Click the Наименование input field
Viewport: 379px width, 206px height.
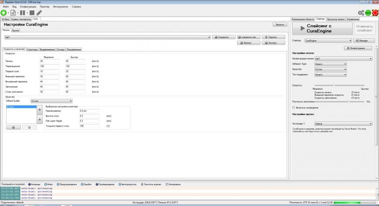(x=89, y=111)
